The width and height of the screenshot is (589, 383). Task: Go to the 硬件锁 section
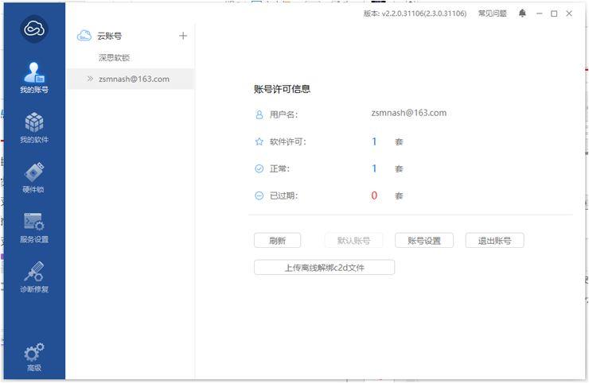click(x=34, y=177)
